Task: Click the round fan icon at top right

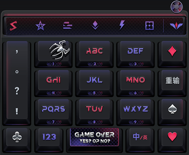Action: [x=177, y=7]
